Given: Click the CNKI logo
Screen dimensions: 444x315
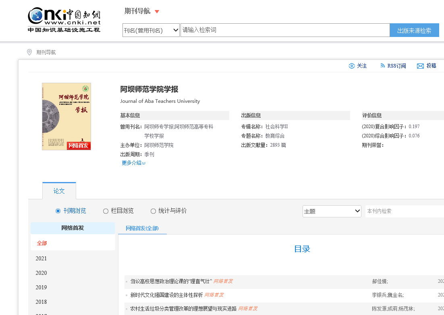Looking at the screenshot, I should pos(64,20).
